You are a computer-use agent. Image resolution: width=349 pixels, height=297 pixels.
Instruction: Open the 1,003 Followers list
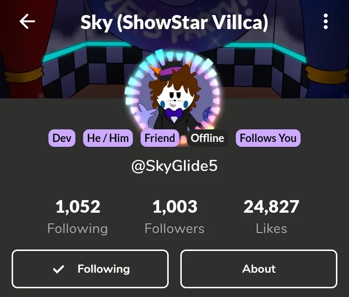(x=174, y=217)
